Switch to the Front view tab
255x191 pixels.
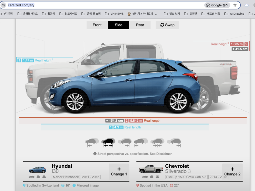pyautogui.click(x=97, y=25)
